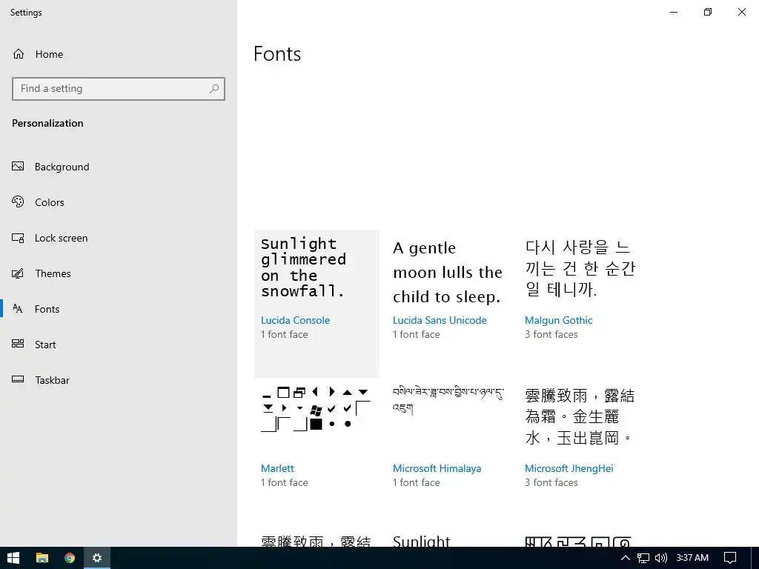Click the Colors palette icon
The width and height of the screenshot is (759, 569).
pos(18,202)
